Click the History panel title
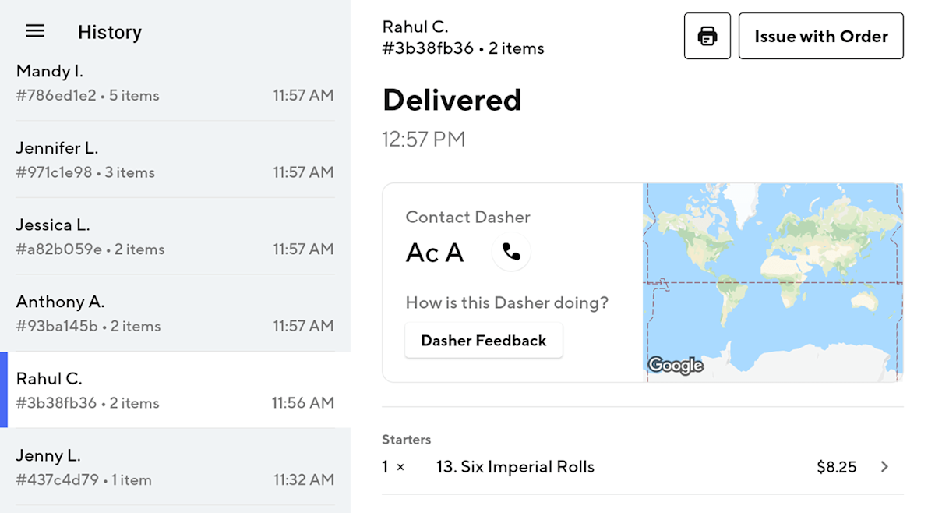935x513 pixels. 109,32
